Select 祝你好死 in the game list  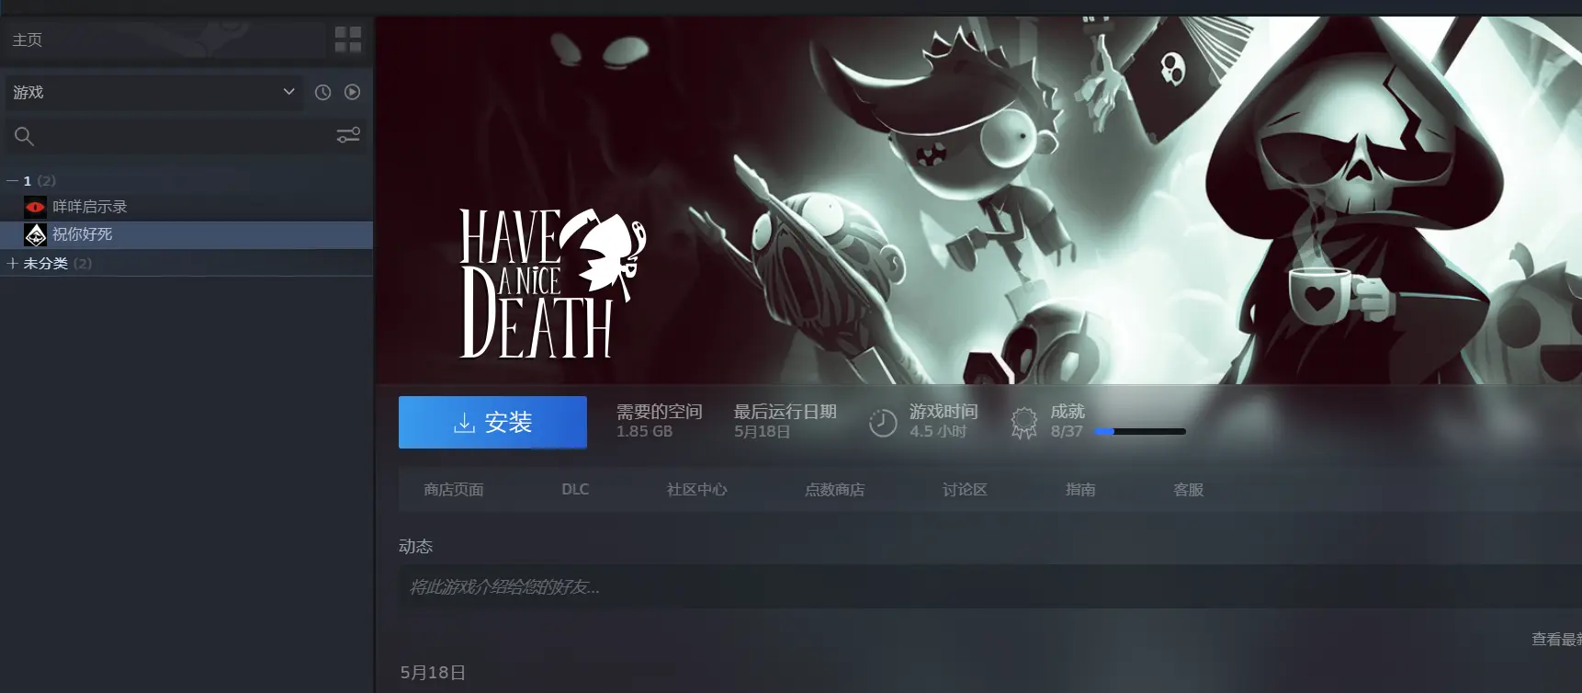point(186,234)
